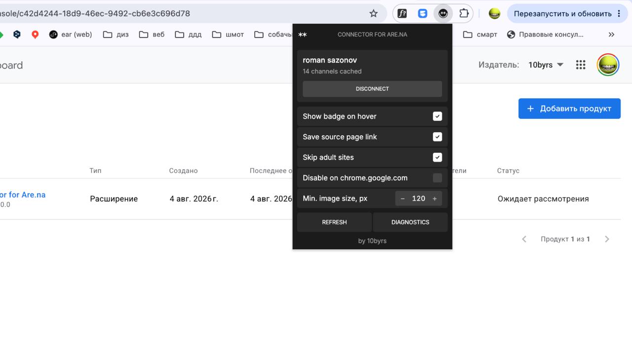The height and width of the screenshot is (355, 632).
Task: Click the Are.na double-star logo in popup
Action: (x=303, y=35)
